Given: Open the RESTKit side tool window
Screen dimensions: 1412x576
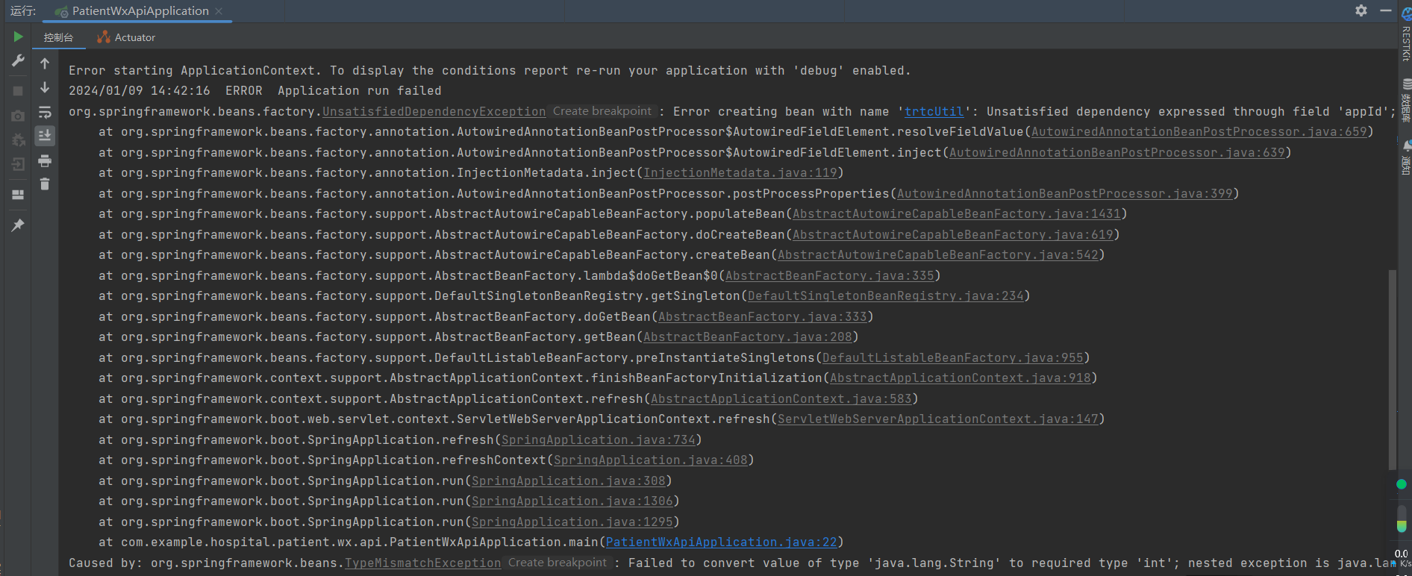Looking at the screenshot, I should 1406,36.
